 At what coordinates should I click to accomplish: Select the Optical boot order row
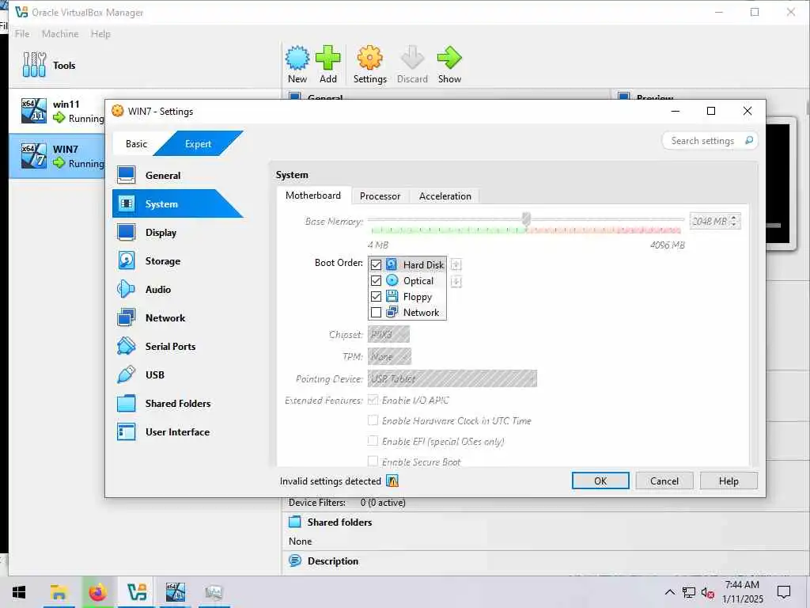407,281
